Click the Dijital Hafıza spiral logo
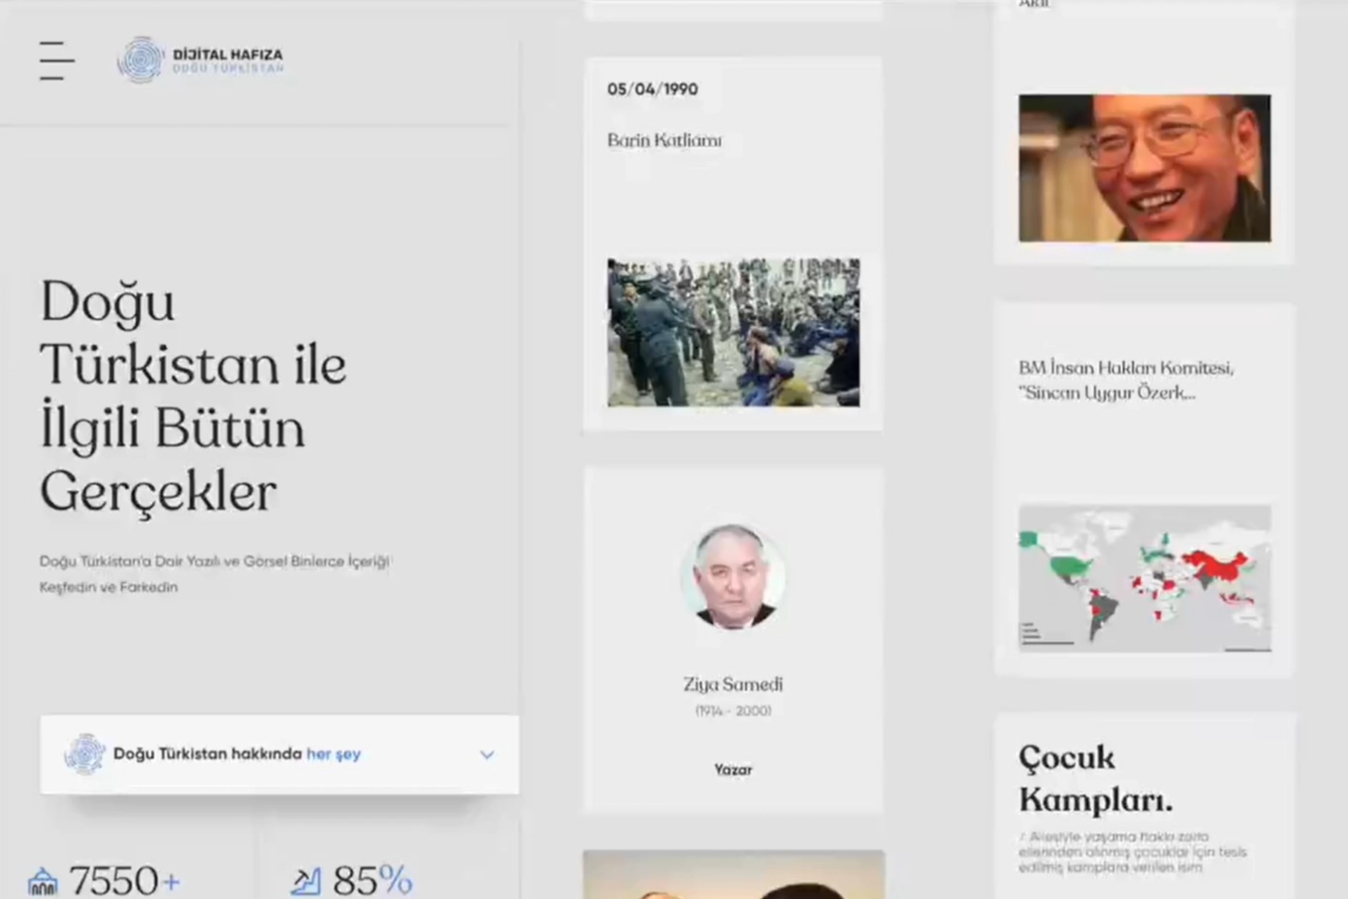The image size is (1348, 899). pos(141,60)
